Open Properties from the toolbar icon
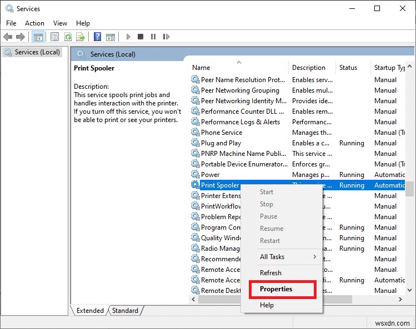Viewport: 416px width, 329px height. (x=54, y=37)
